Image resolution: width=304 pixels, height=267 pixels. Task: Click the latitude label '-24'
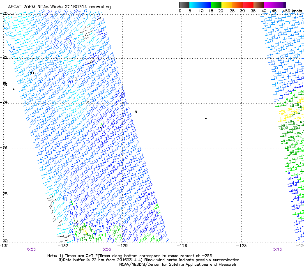(4, 102)
